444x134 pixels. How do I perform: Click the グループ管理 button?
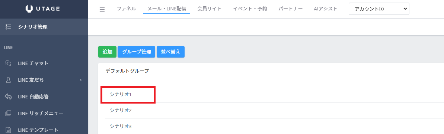pyautogui.click(x=136, y=52)
